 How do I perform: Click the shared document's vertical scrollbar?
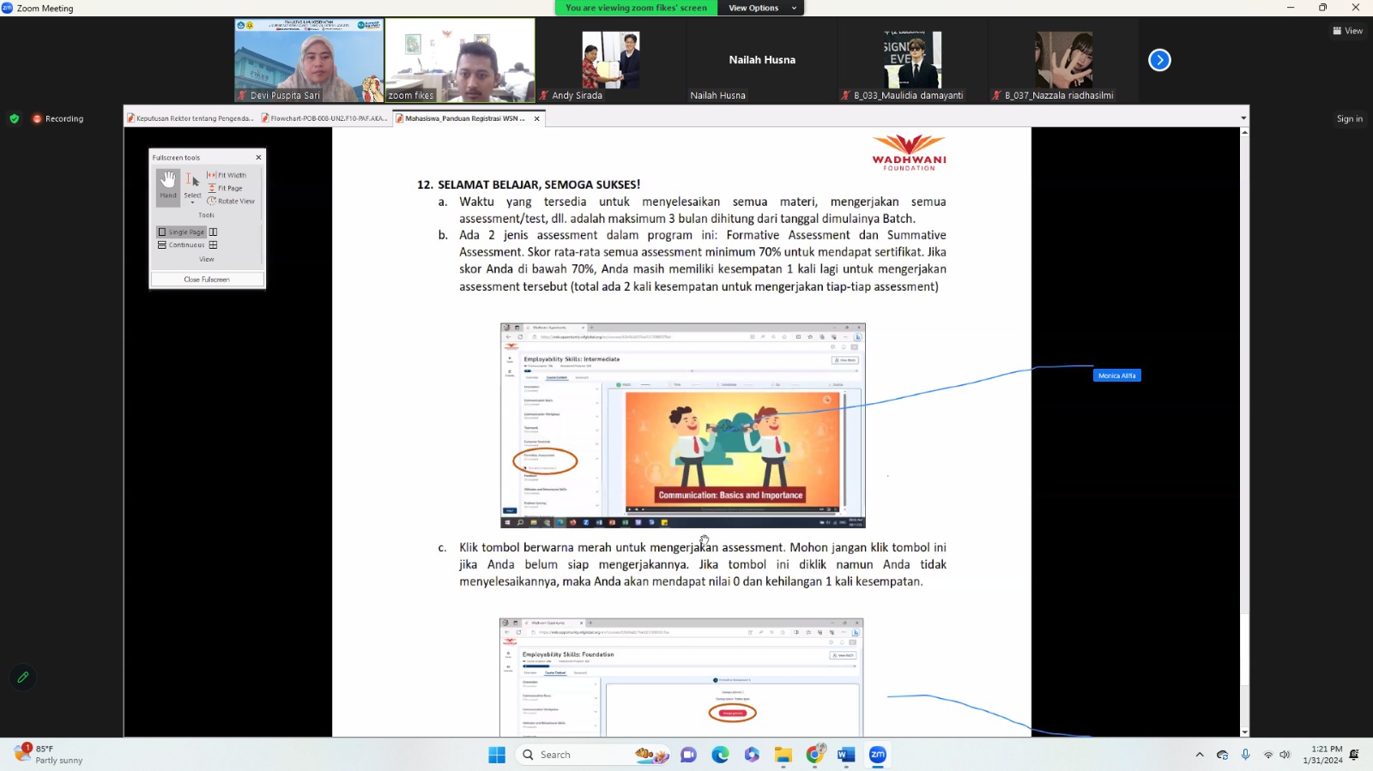click(1243, 429)
